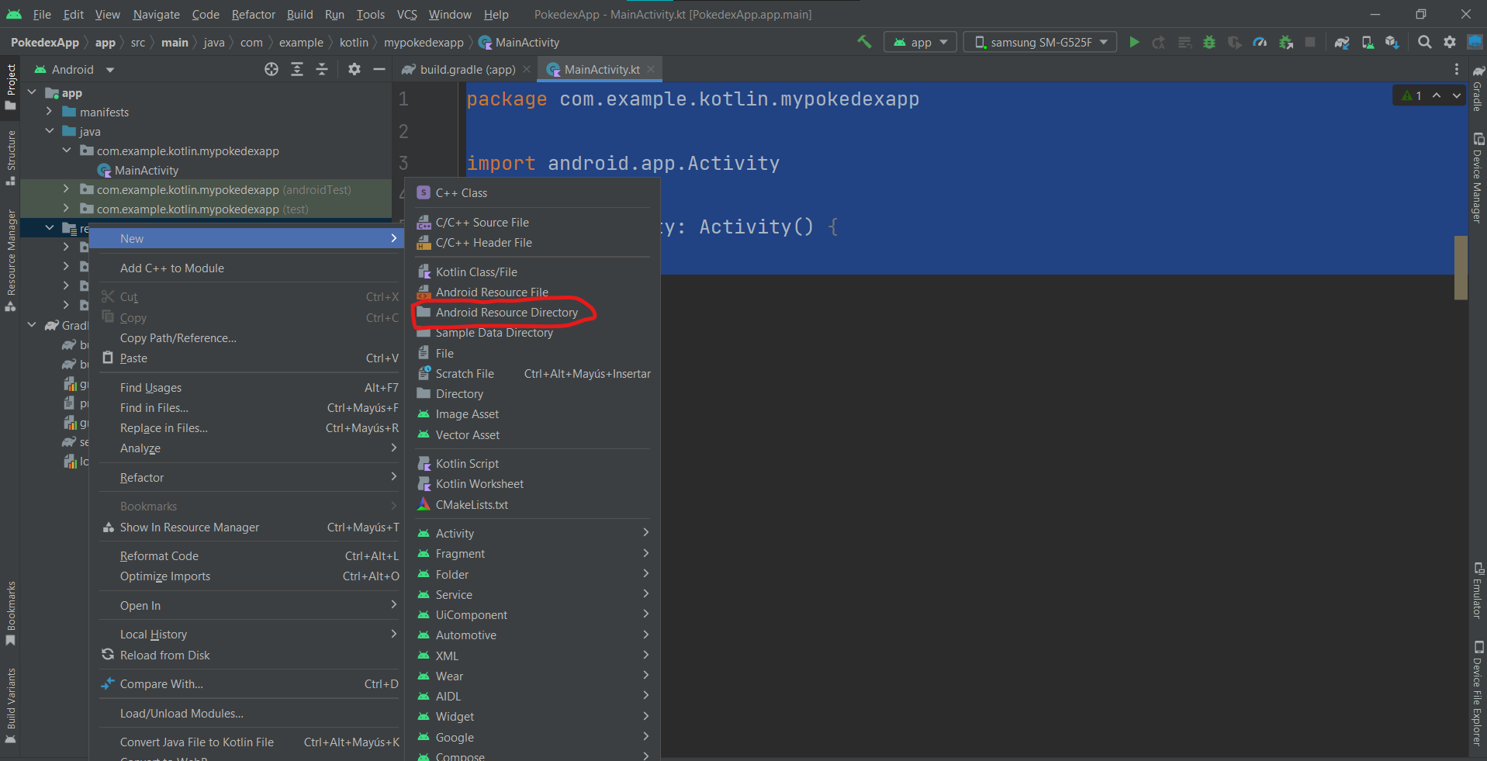Select Kotlin Class/File in New submenu
This screenshot has width=1487, height=761.
point(475,272)
